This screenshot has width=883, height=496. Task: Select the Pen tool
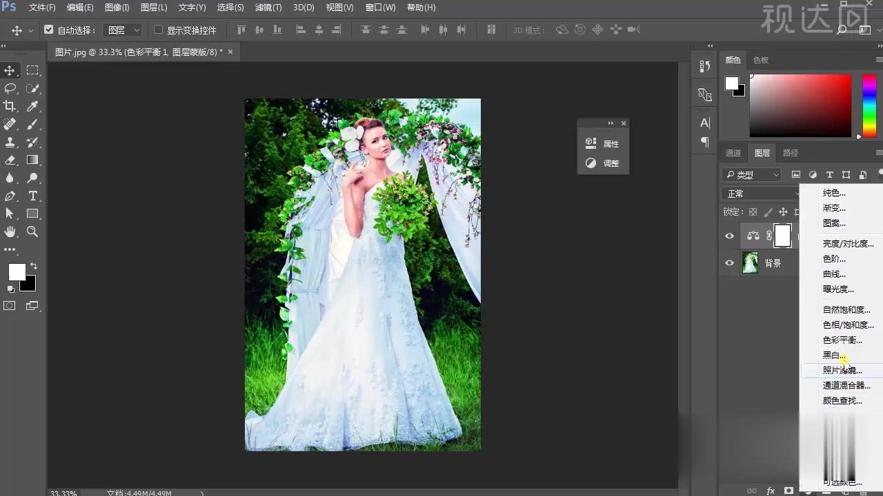coord(10,196)
